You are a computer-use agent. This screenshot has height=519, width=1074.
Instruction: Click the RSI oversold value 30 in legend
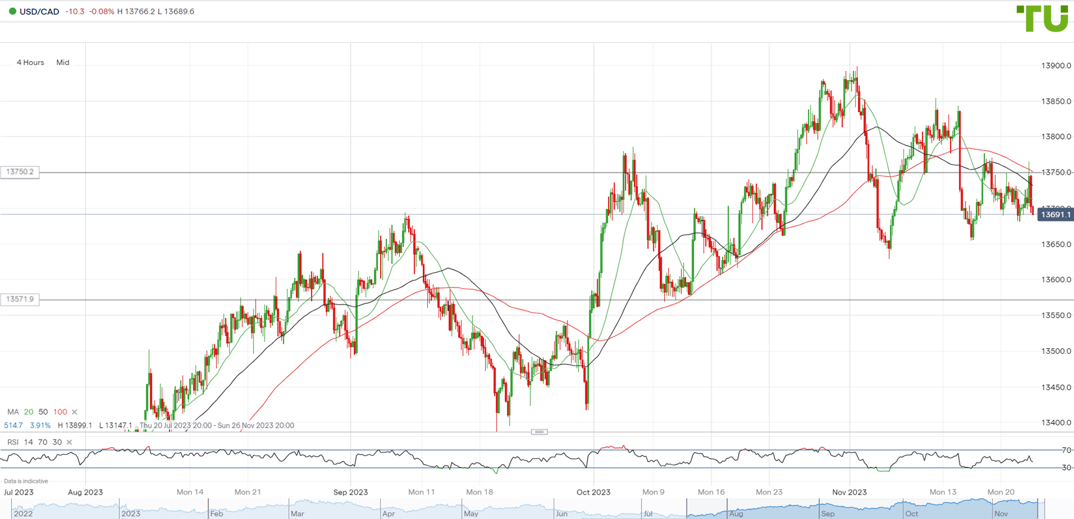(57, 442)
